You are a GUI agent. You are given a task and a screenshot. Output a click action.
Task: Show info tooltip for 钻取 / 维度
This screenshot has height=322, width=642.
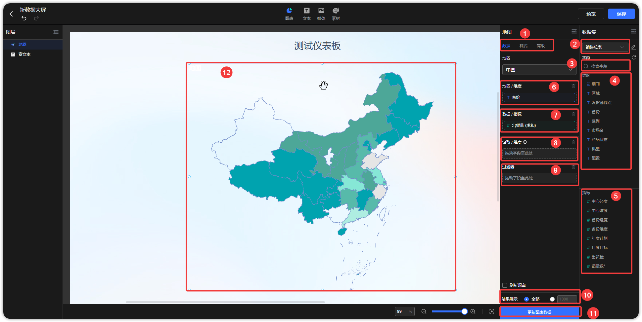525,142
